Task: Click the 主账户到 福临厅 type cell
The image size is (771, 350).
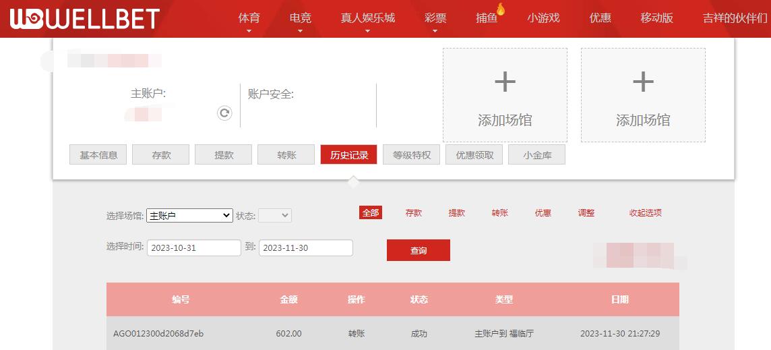Action: click(x=504, y=334)
